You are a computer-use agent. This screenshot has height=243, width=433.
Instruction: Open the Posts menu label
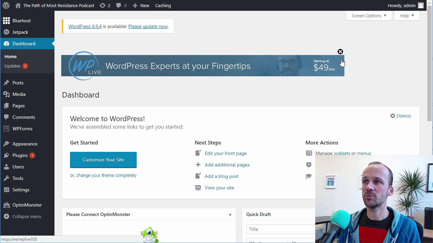point(18,83)
